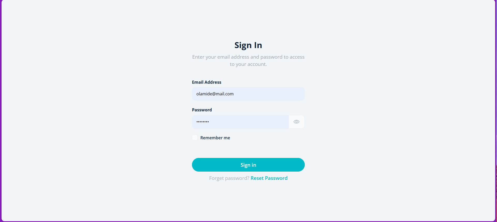Submit the login form via Sign in

248,165
